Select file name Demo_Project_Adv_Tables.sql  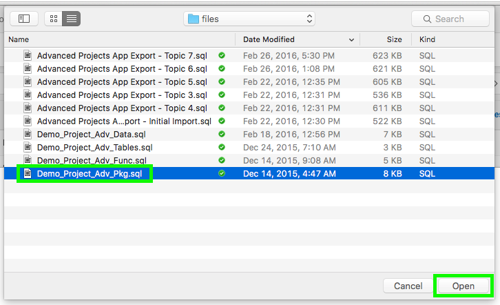click(95, 147)
